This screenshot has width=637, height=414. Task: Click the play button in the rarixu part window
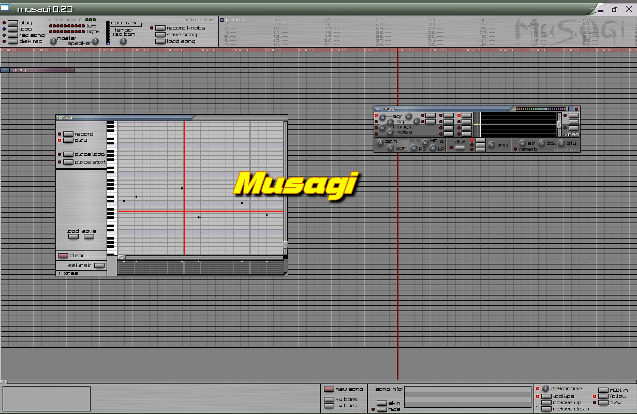point(68,140)
